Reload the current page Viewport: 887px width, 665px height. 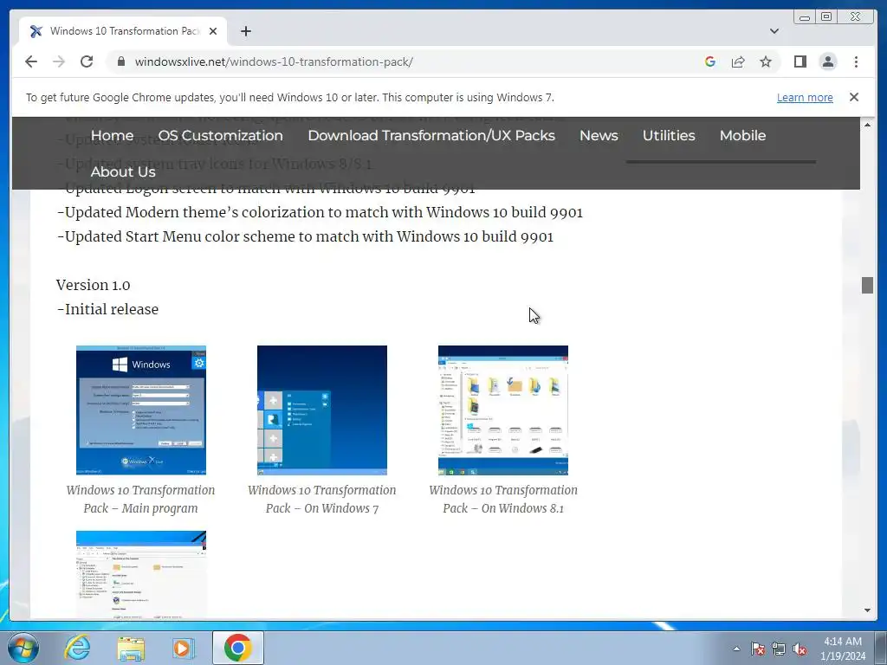coord(87,61)
